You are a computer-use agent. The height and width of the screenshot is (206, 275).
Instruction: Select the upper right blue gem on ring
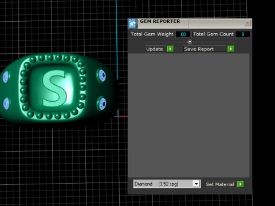[102, 76]
